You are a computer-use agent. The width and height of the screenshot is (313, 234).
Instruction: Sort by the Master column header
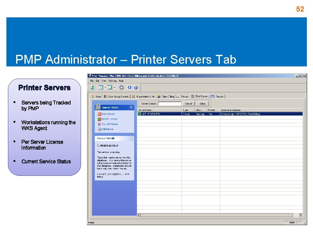[x=213, y=110]
